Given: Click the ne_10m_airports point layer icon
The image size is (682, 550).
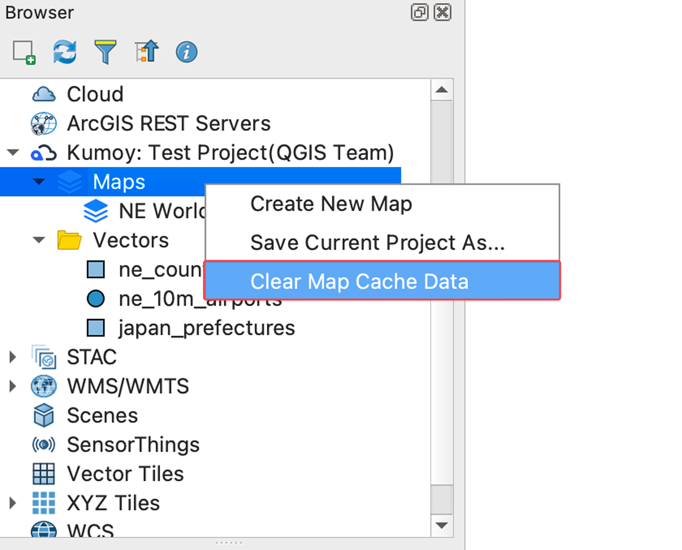Looking at the screenshot, I should point(96,298).
